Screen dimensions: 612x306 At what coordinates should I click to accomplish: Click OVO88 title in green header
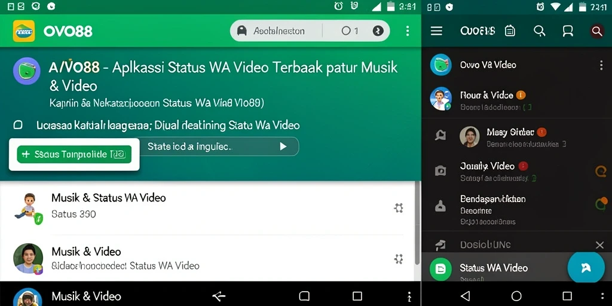coord(68,31)
